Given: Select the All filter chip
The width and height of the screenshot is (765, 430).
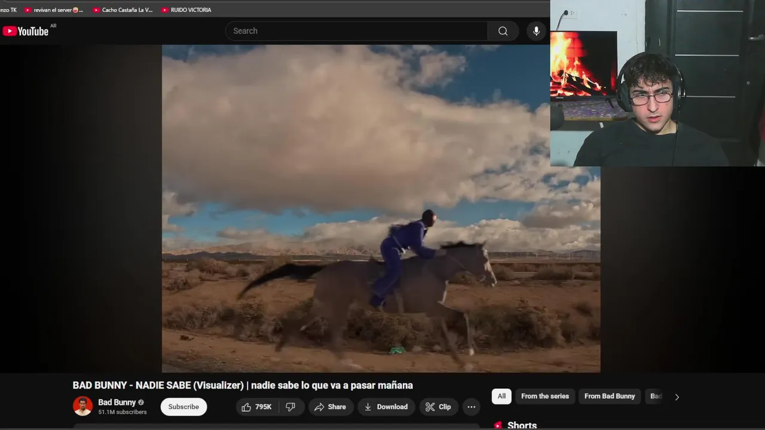Looking at the screenshot, I should (x=501, y=396).
